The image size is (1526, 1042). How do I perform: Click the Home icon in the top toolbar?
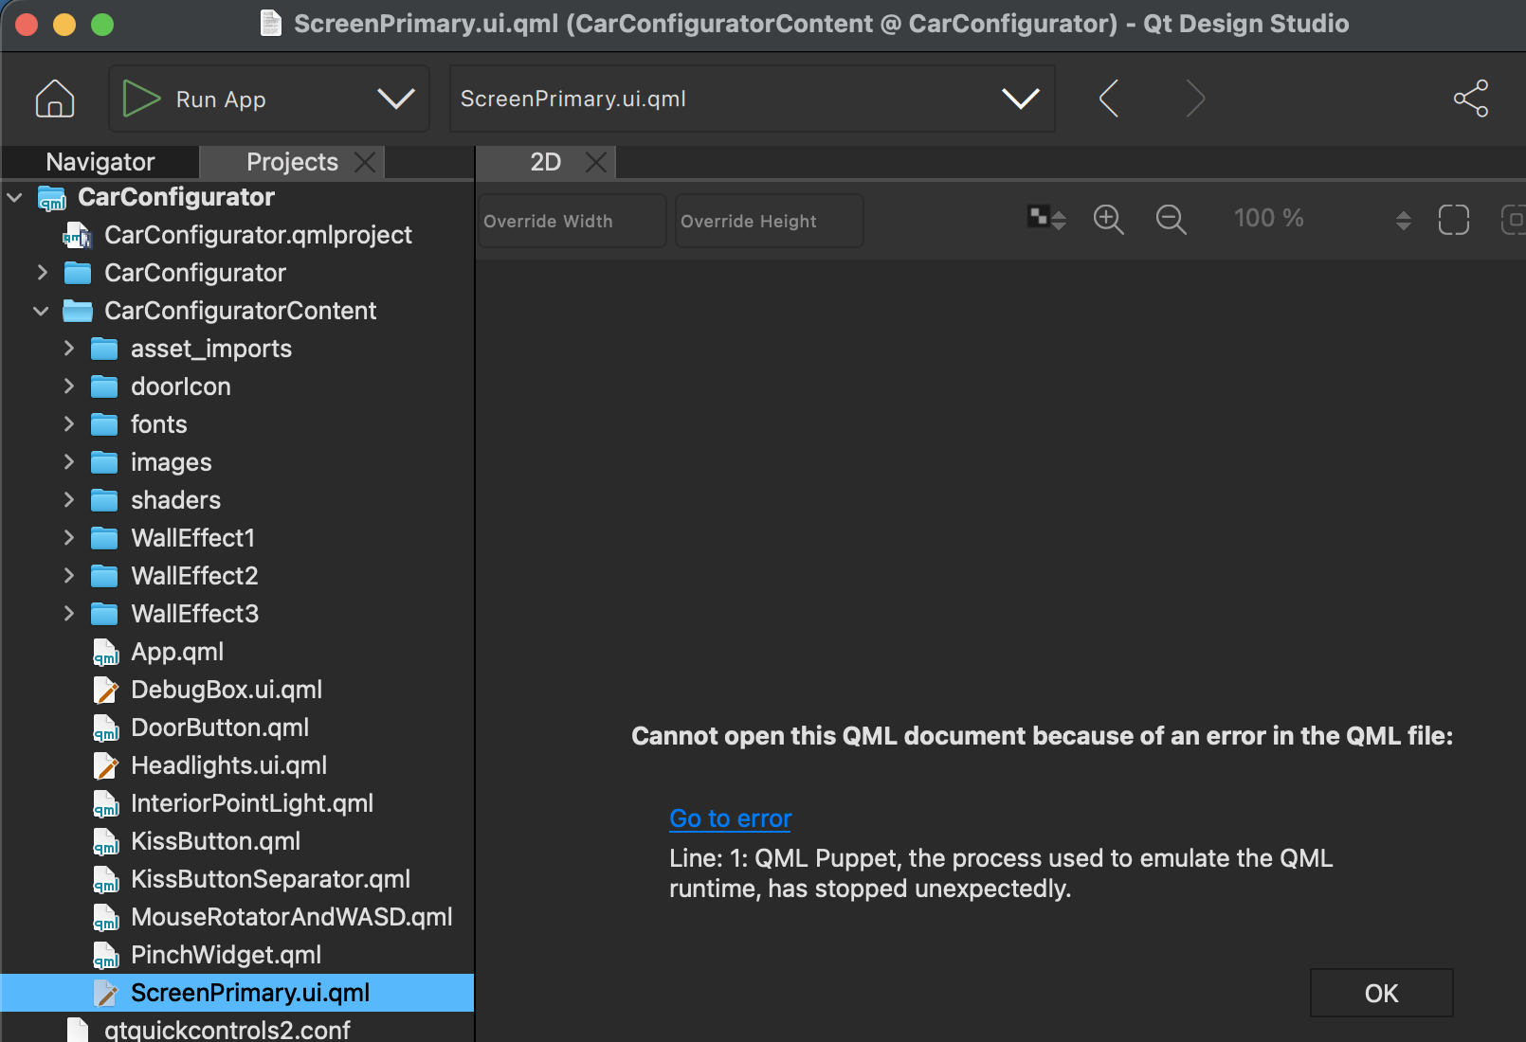point(55,99)
